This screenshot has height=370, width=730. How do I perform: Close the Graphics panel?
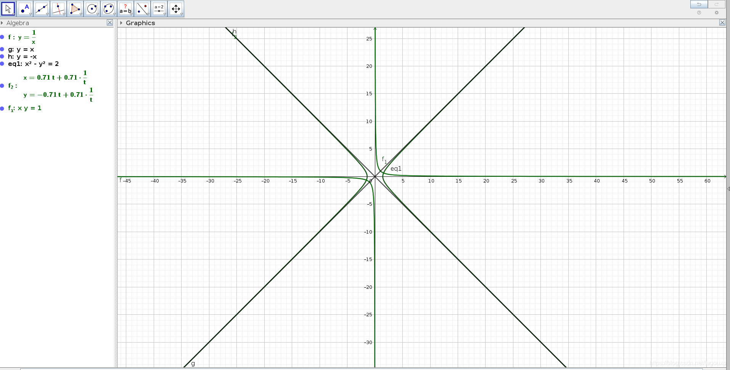pyautogui.click(x=722, y=22)
